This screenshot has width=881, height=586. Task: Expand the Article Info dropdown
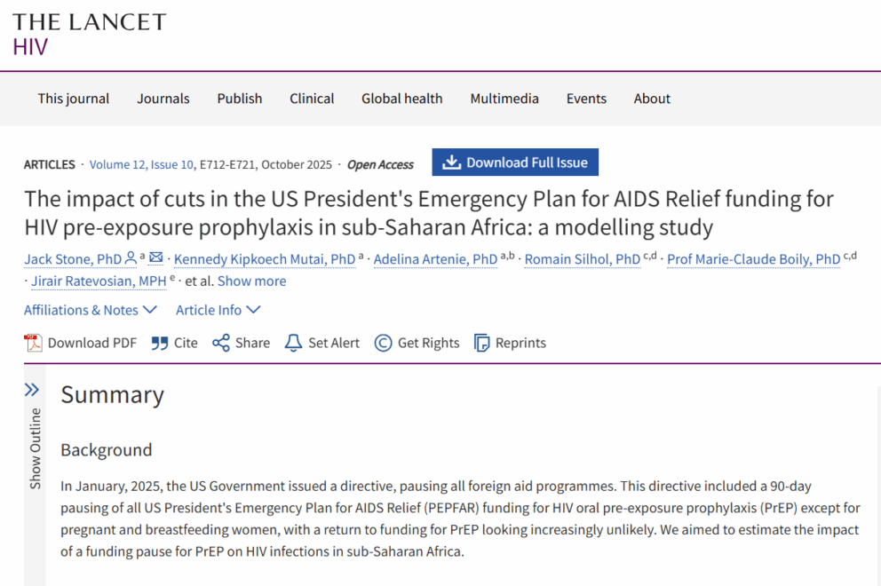coord(218,310)
